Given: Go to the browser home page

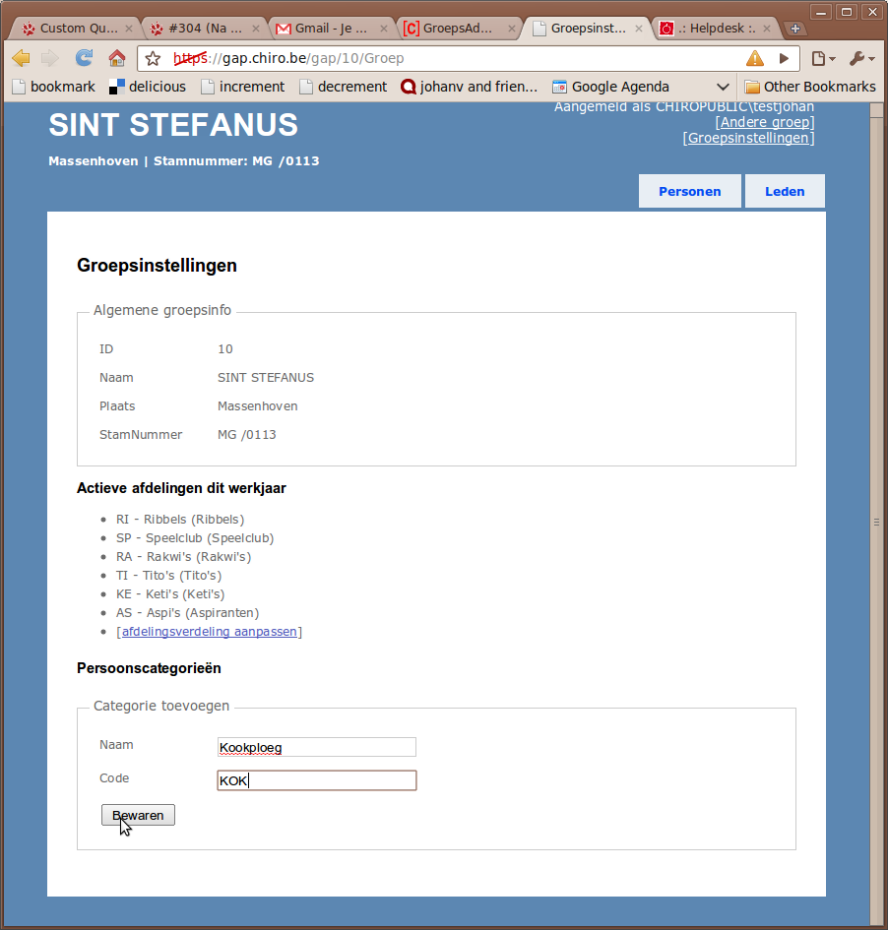Looking at the screenshot, I should tap(117, 57).
